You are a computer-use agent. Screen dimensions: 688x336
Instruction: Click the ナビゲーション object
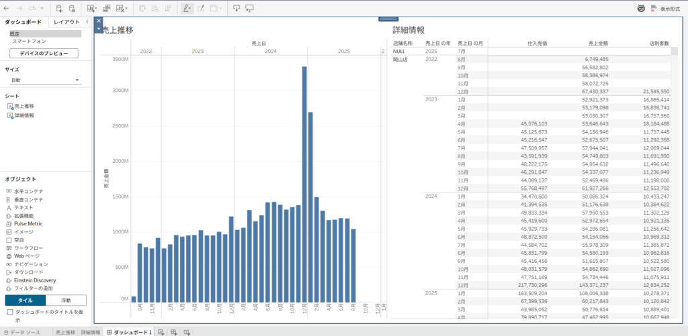27,264
